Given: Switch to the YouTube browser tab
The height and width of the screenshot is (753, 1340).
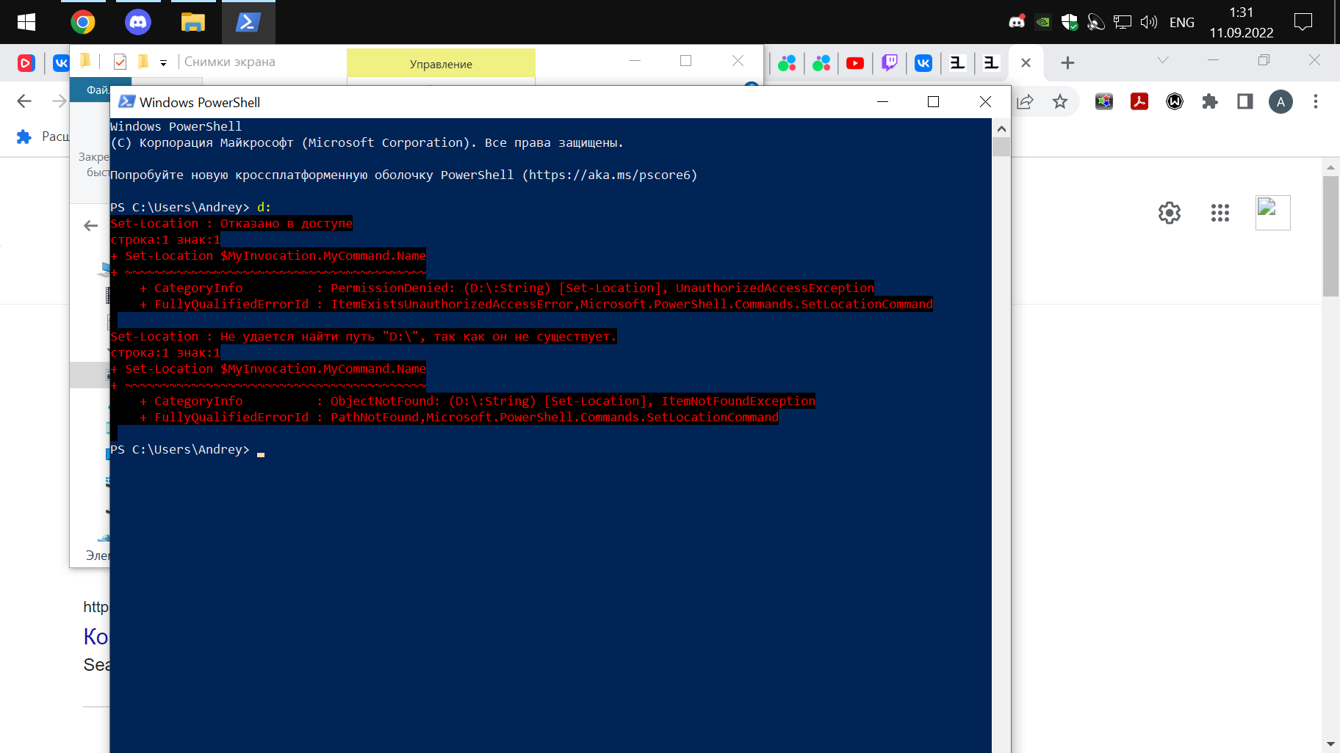Looking at the screenshot, I should pos(854,63).
